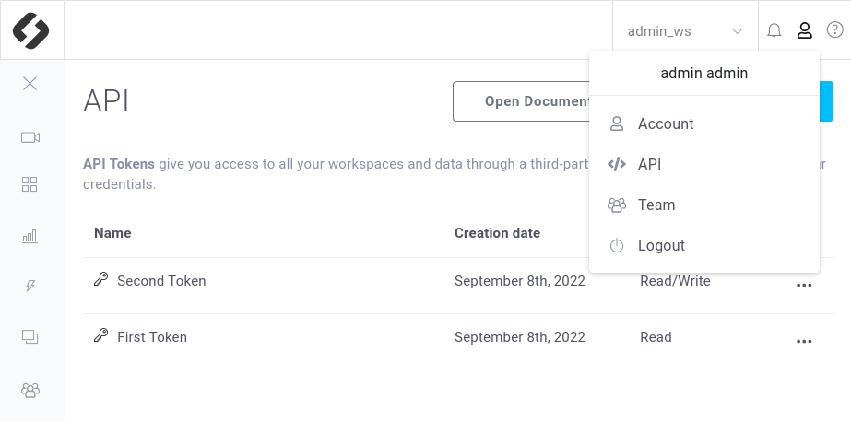Close the sidebar with the X icon
This screenshot has width=851, height=422.
(30, 84)
